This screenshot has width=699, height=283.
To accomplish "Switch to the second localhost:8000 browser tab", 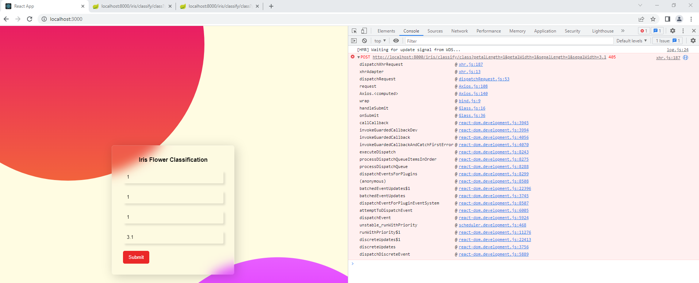I will click(132, 6).
